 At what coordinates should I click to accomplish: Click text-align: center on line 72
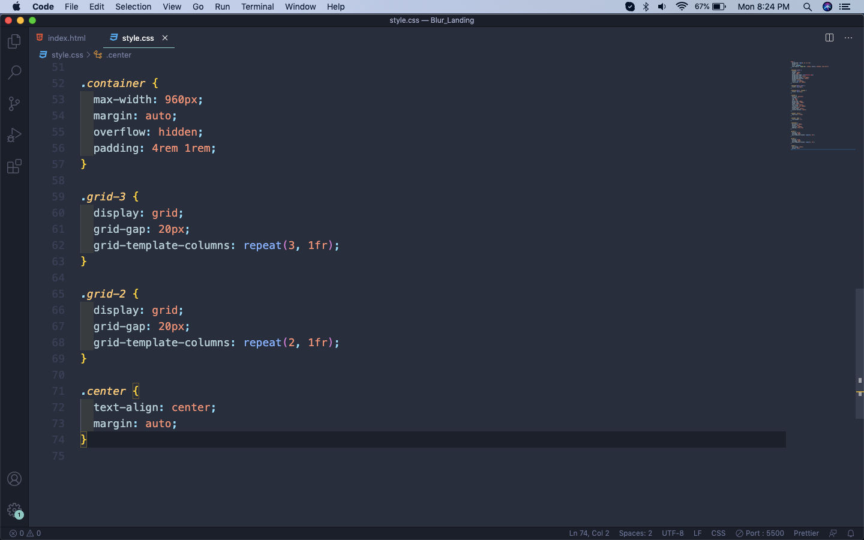(154, 407)
